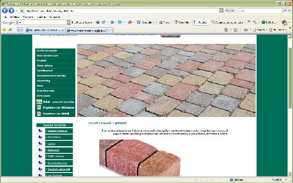This screenshot has width=293, height=183.
Task: Go forward with the browser Forward arrow
Action: point(11,10)
